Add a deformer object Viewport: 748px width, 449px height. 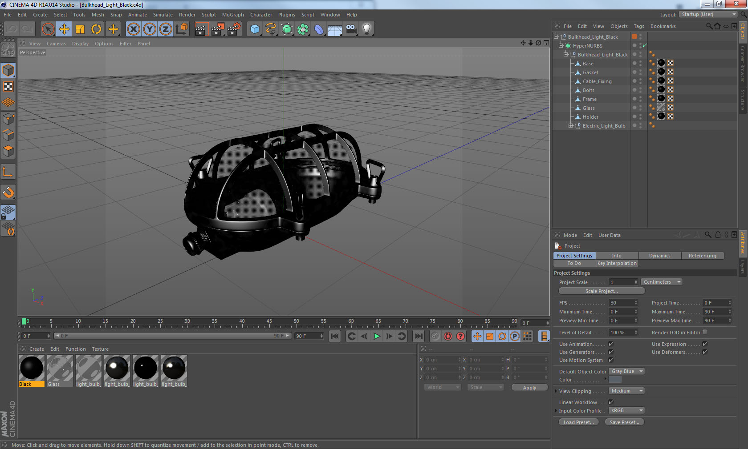(319, 29)
